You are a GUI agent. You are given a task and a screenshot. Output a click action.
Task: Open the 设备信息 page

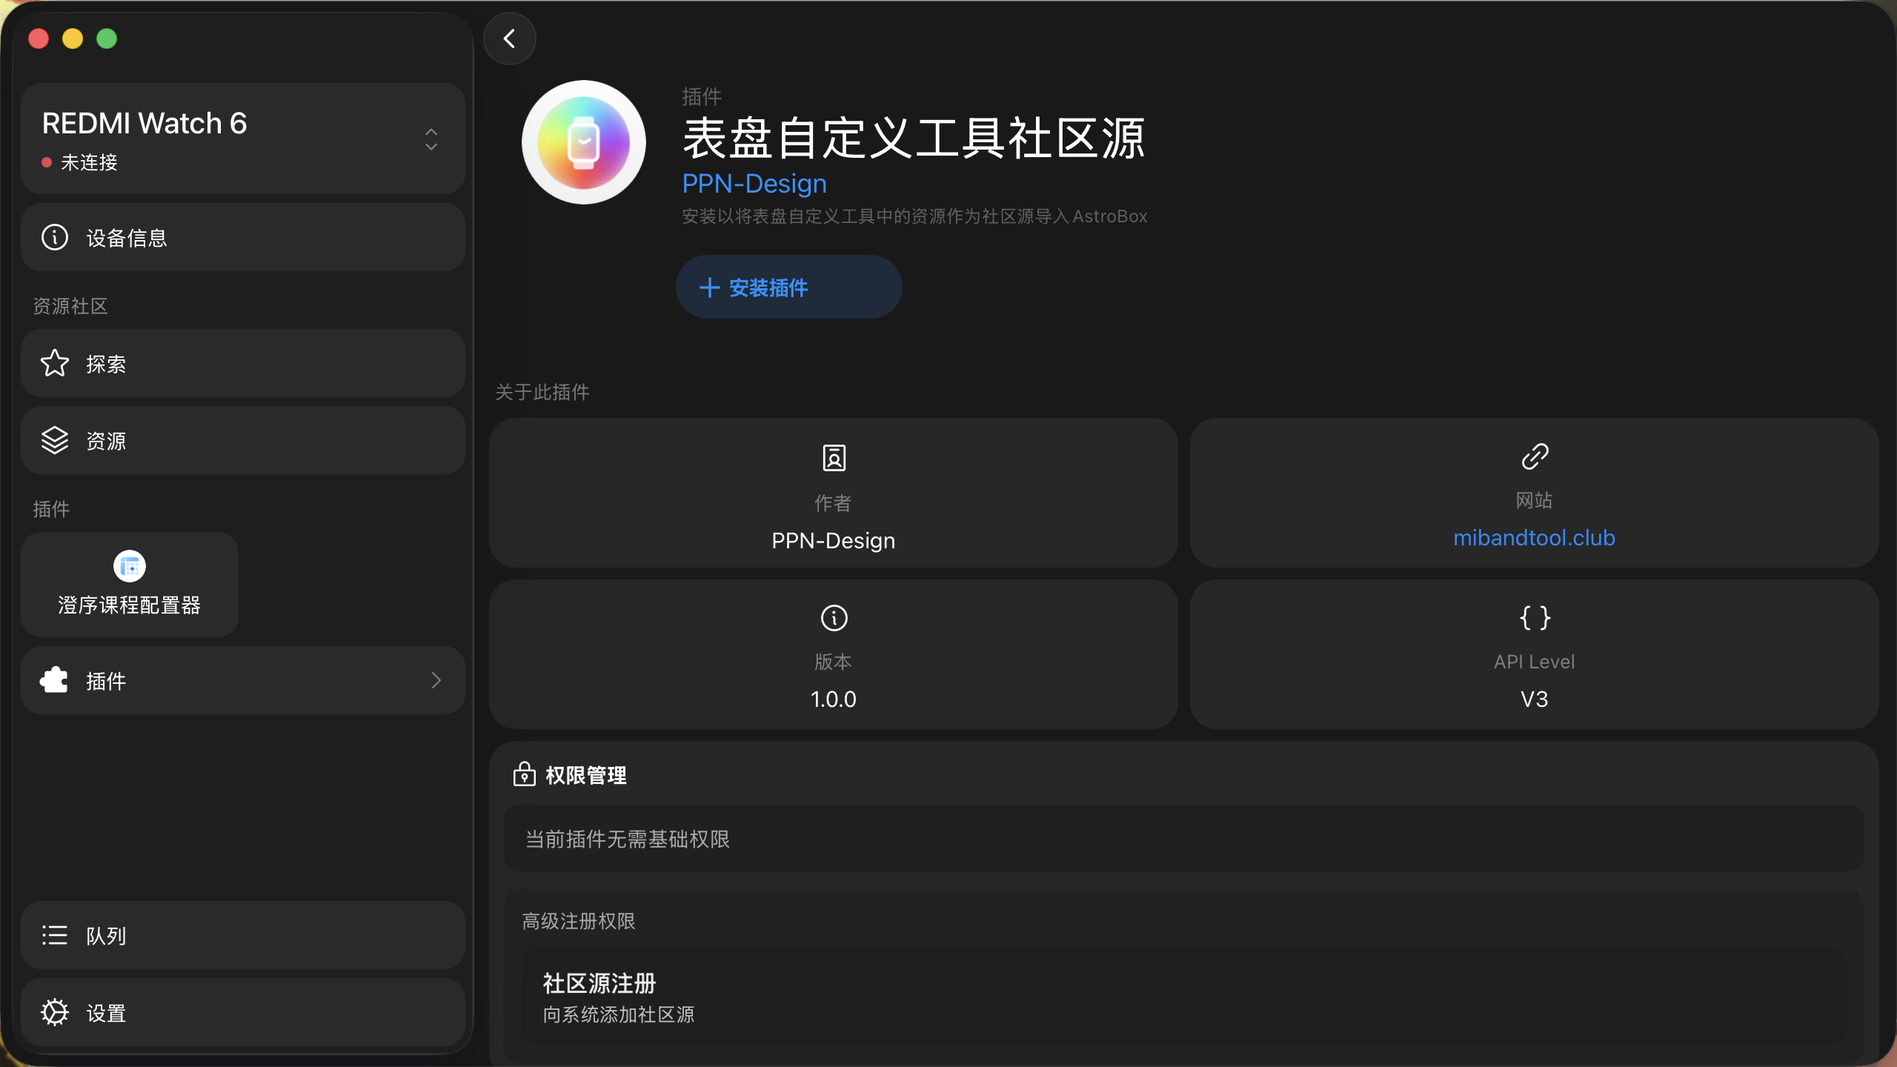pos(243,237)
